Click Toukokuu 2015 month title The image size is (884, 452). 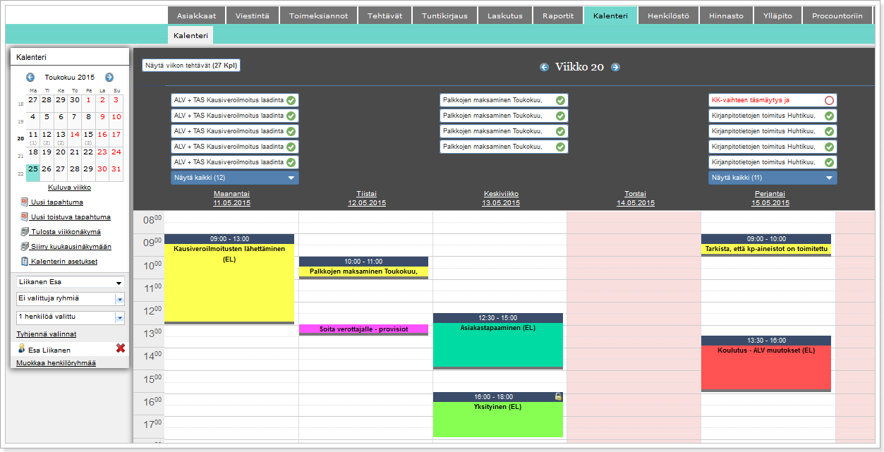[70, 78]
